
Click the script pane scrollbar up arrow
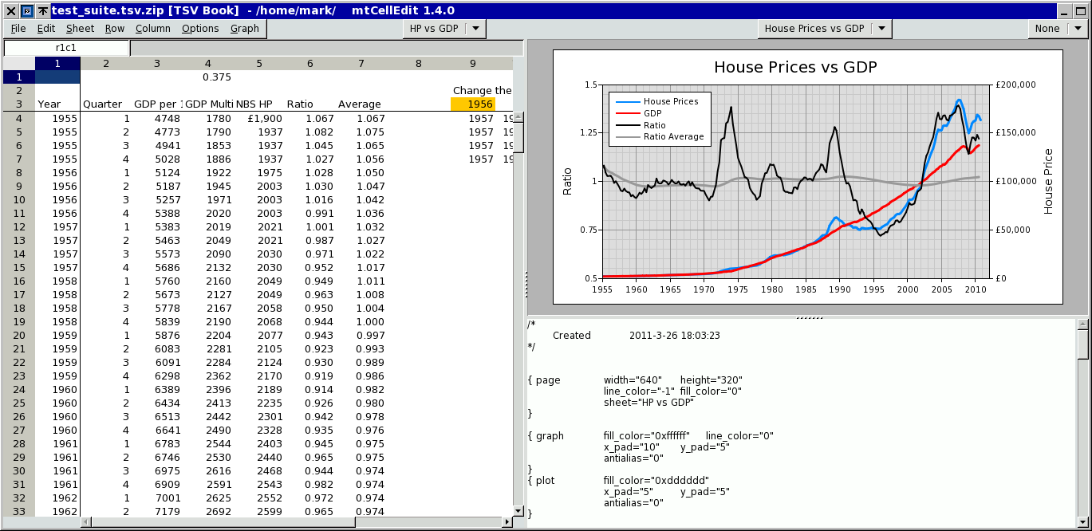[1082, 324]
